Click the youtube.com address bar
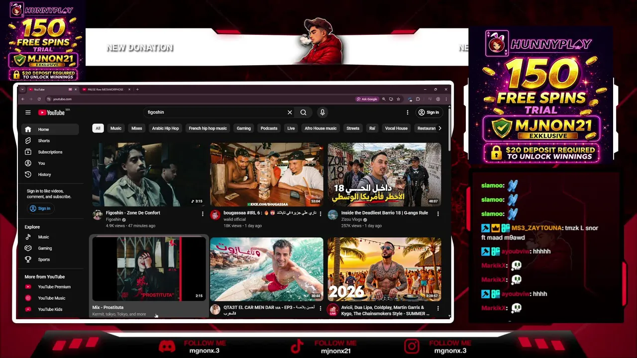637x358 pixels. 199,99
